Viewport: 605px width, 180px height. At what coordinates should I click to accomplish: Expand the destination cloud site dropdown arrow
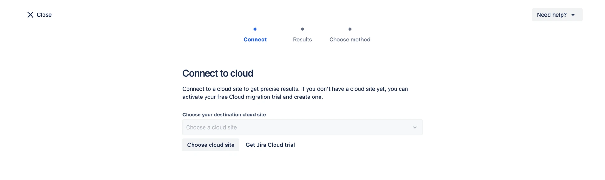tap(415, 127)
